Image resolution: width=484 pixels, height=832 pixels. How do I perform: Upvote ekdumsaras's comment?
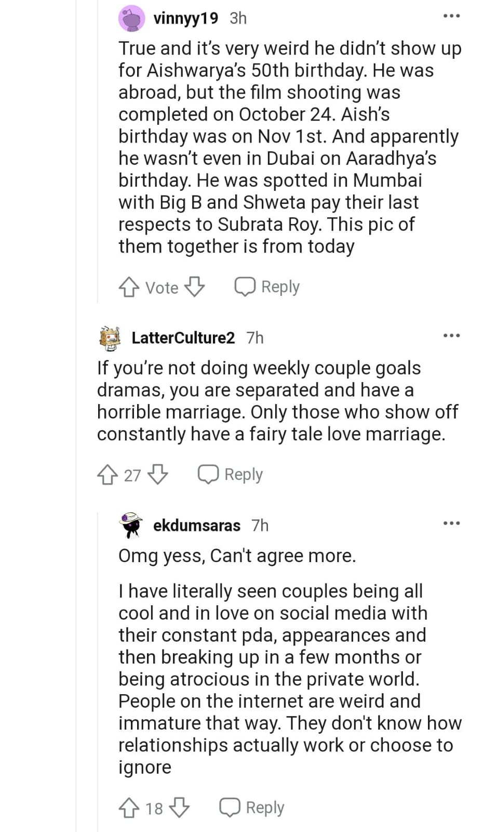pyautogui.click(x=128, y=808)
